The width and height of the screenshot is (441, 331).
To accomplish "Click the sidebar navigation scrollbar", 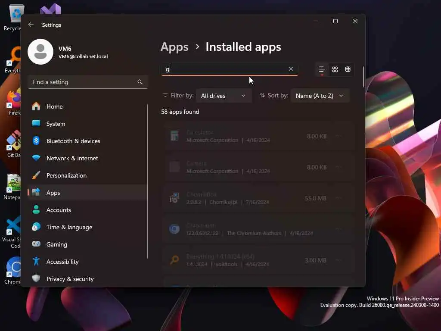I will 148,181.
